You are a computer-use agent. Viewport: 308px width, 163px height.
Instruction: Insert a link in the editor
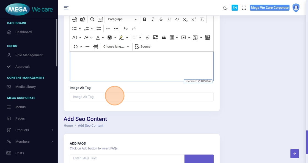click(x=148, y=38)
